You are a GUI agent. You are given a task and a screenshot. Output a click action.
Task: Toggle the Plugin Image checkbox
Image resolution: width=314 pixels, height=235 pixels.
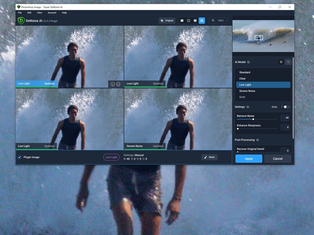[x=19, y=157]
